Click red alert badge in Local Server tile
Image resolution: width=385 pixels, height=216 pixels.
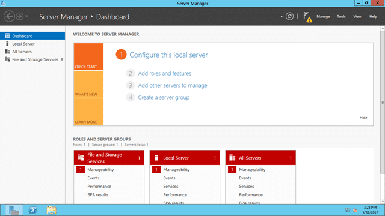click(156, 169)
